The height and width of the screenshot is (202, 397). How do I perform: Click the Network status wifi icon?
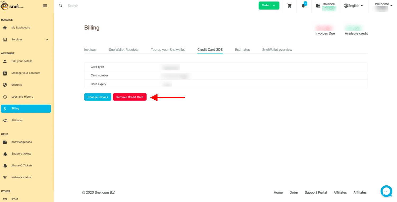point(5,177)
